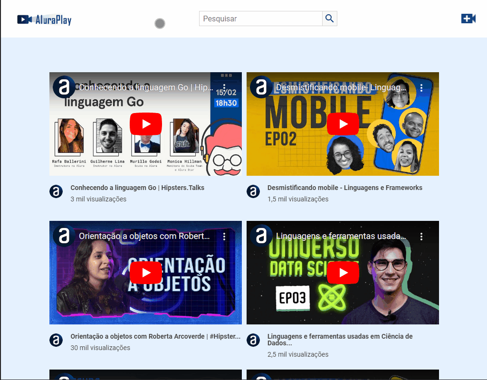The height and width of the screenshot is (380, 487).
Task: Open Alura channel avatar inside Linguagens e ferramentas embed
Action: pyautogui.click(x=261, y=236)
